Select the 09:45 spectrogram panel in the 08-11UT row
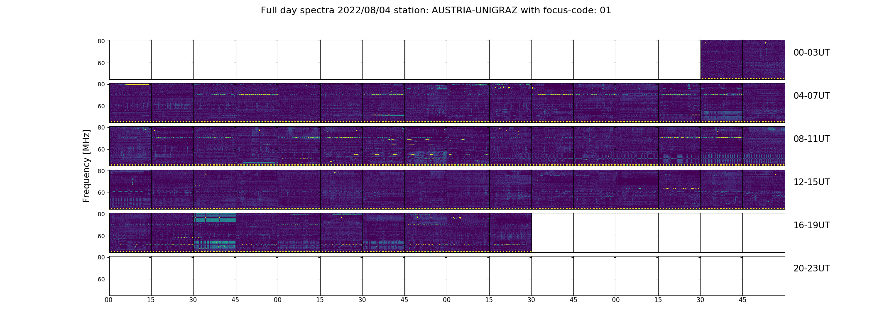 click(x=426, y=146)
